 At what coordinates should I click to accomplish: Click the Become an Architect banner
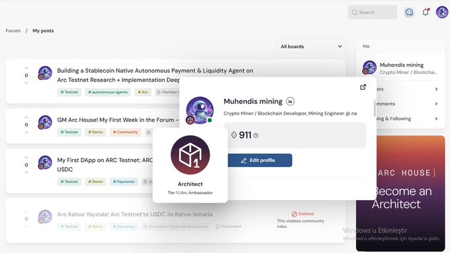(x=400, y=194)
